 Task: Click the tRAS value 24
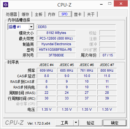tap(67, 93)
